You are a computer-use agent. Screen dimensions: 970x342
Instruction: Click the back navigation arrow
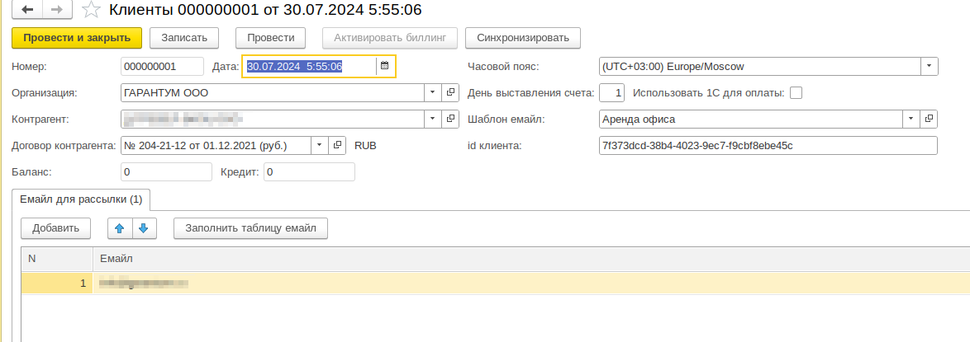(x=27, y=10)
